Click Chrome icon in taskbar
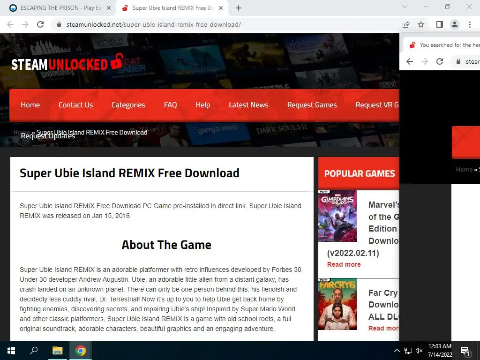Image resolution: width=480 pixels, height=360 pixels. [x=81, y=351]
